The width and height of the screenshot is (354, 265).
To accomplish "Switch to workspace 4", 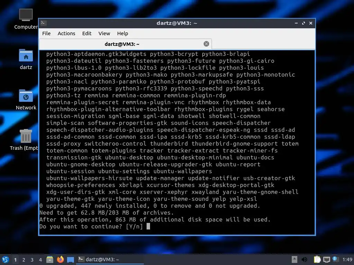I will [40, 260].
